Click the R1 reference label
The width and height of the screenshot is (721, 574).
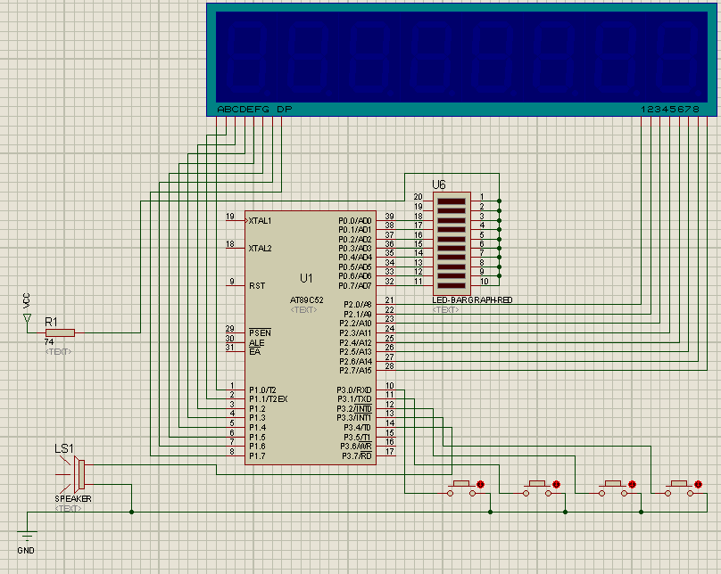51,322
